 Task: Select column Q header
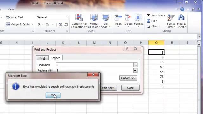click(156, 43)
